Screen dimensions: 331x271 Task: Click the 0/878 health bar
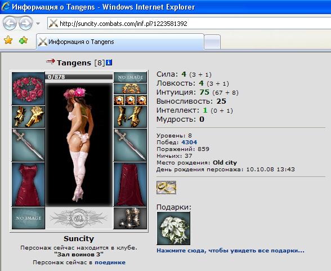pos(79,77)
